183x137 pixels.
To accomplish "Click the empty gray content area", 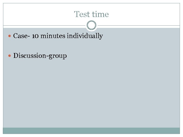I will [91, 96].
